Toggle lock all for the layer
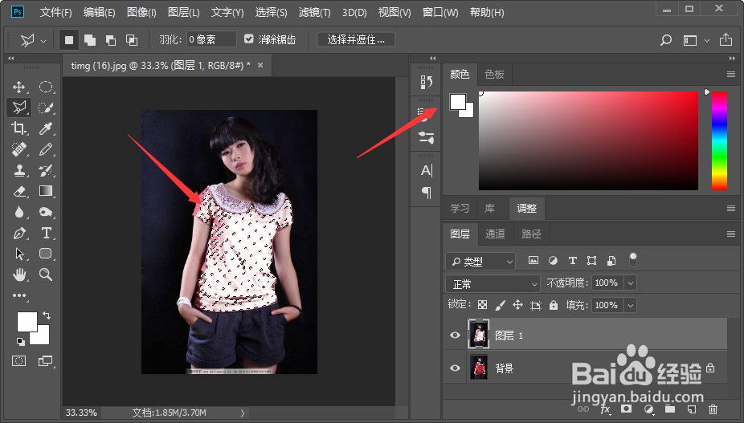This screenshot has width=744, height=423. point(554,305)
